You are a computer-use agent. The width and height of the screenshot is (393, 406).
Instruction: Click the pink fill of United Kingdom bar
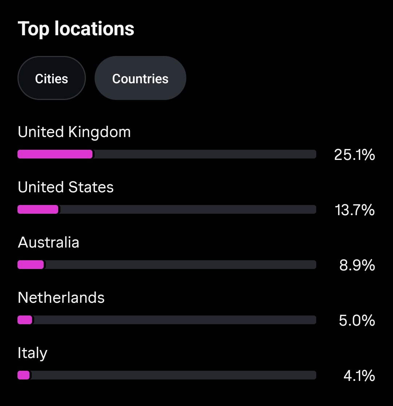tap(55, 154)
